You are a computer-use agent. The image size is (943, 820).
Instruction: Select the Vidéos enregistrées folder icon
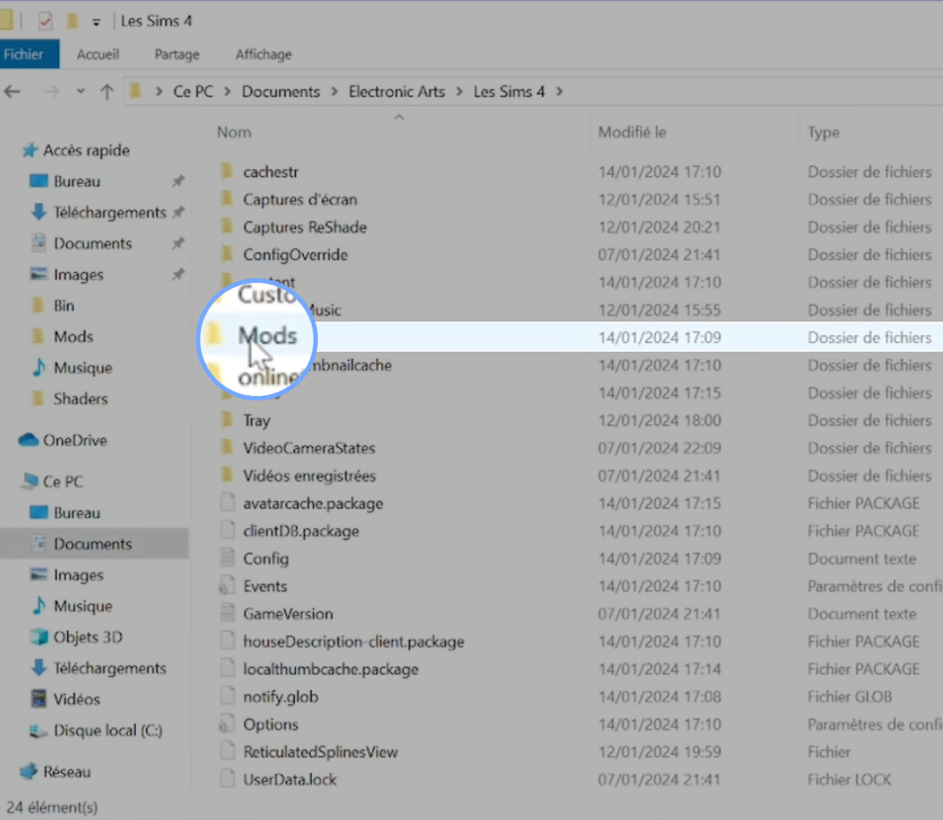tap(227, 475)
